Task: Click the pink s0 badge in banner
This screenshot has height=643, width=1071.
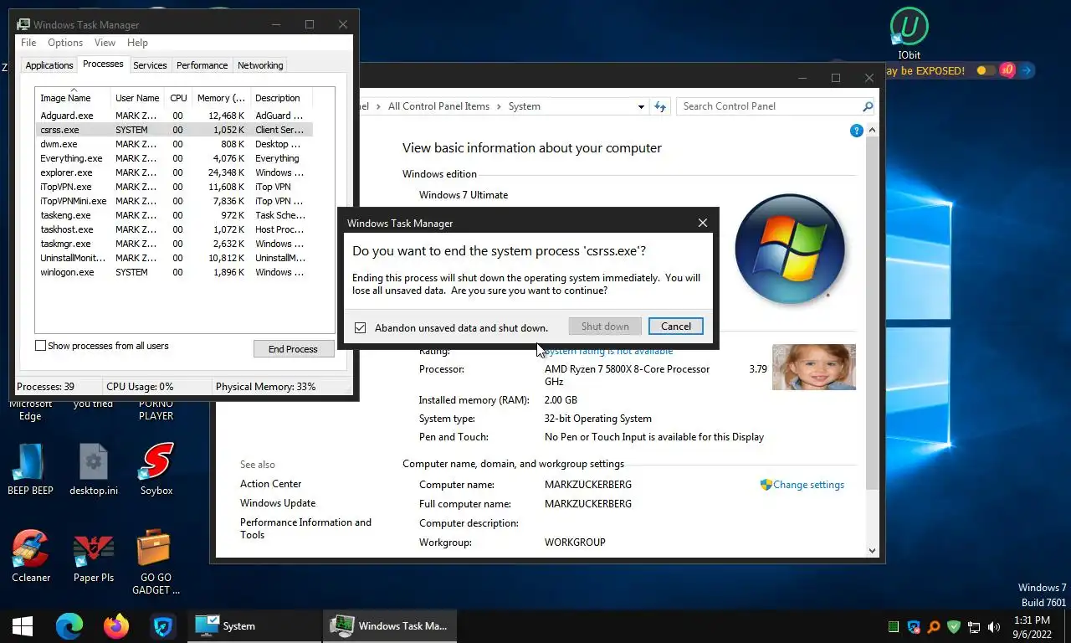Action: (1007, 70)
